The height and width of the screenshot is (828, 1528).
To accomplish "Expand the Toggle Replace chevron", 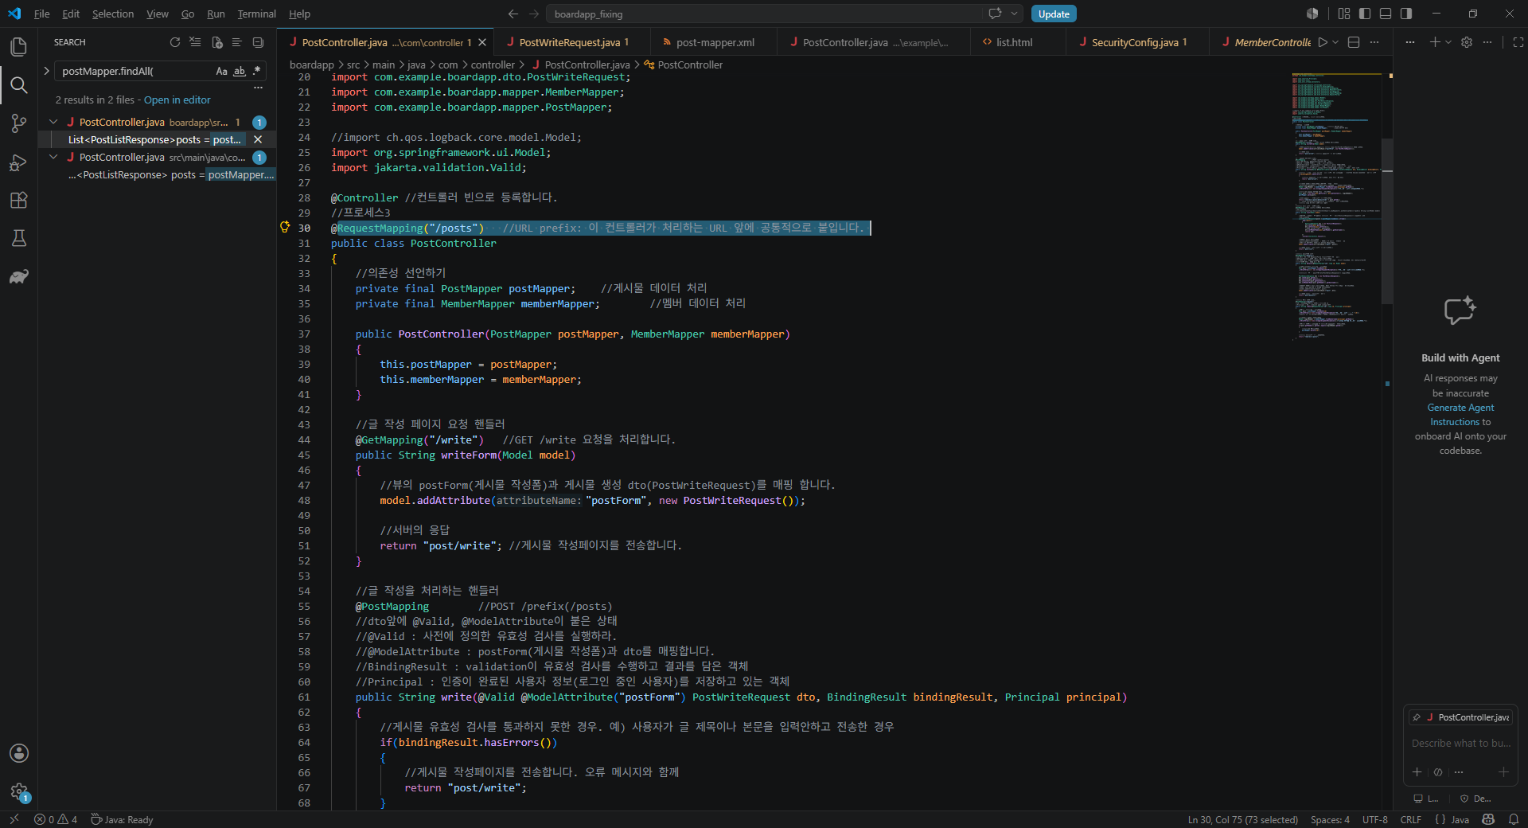I will [x=46, y=71].
